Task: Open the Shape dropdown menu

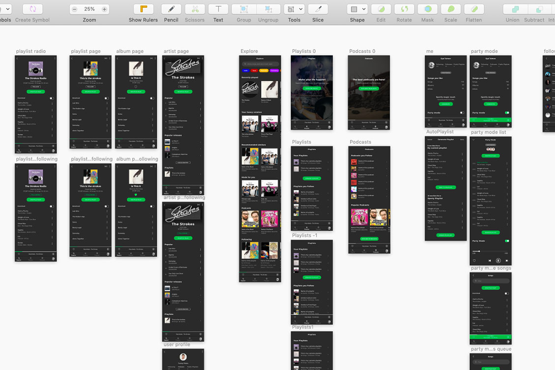Action: point(357,9)
